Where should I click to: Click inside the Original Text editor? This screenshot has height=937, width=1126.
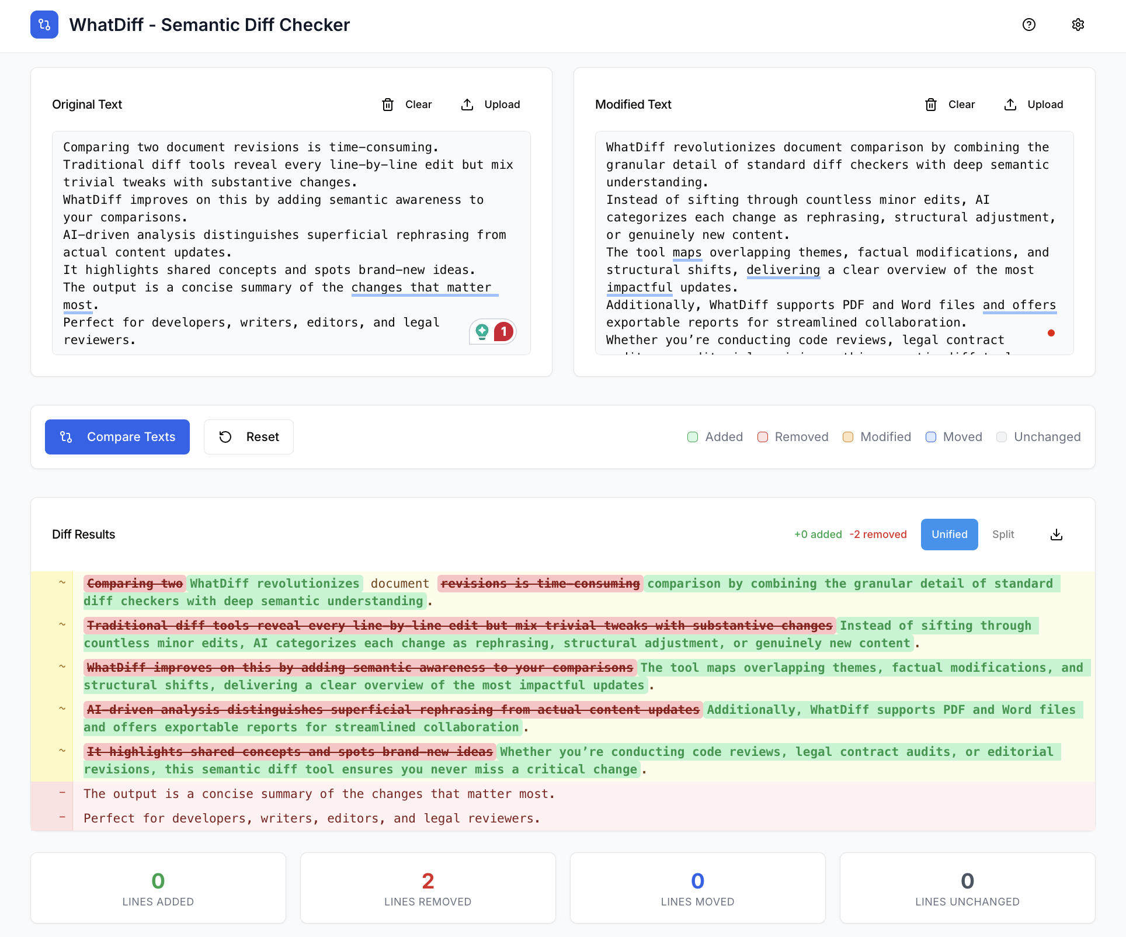coord(291,243)
